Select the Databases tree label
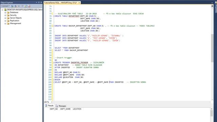 (x=14, y=13)
